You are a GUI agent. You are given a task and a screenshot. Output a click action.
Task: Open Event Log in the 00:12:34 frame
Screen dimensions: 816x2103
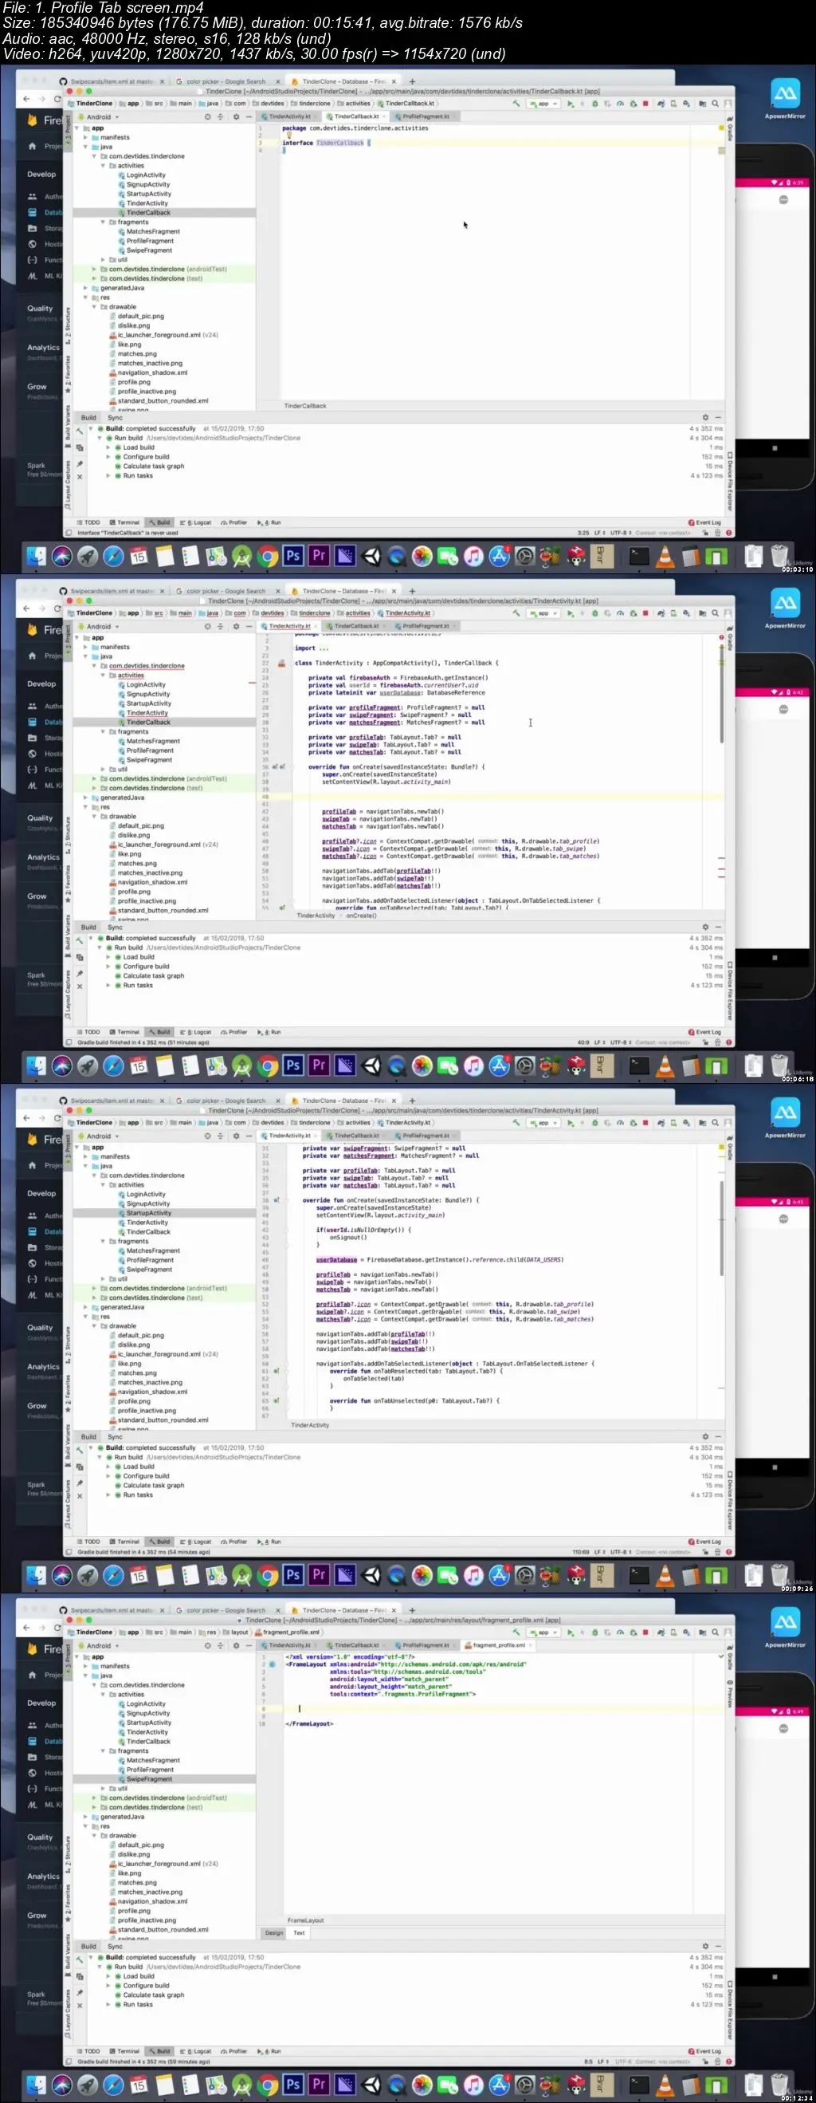pos(705,2050)
